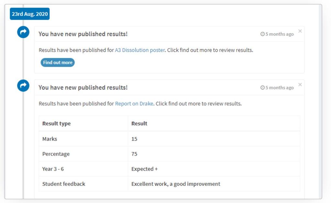Click the first 'You have new published results!' heading

[83, 34]
